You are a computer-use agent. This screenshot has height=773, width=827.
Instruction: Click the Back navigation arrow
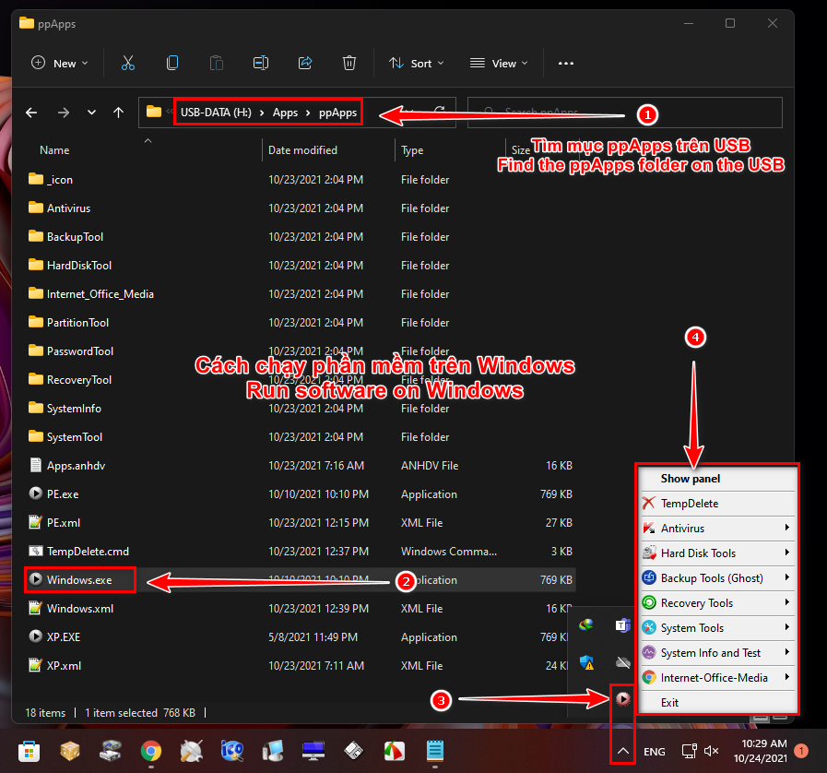31,113
